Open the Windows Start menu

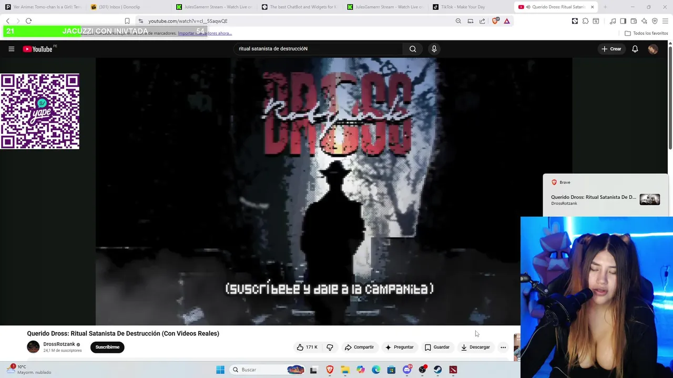(220, 370)
